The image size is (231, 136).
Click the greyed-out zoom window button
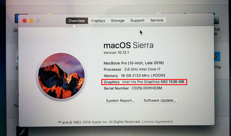pos(38,21)
